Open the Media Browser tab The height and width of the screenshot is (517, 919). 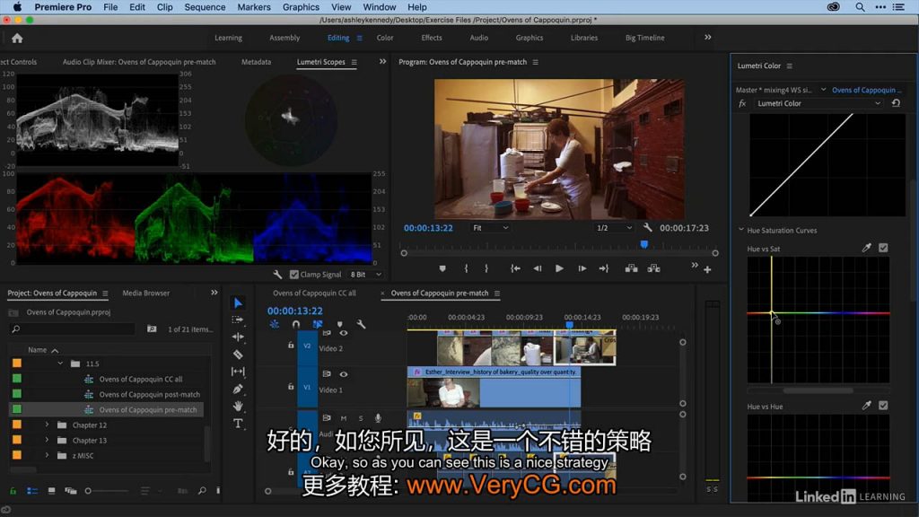pyautogui.click(x=146, y=294)
